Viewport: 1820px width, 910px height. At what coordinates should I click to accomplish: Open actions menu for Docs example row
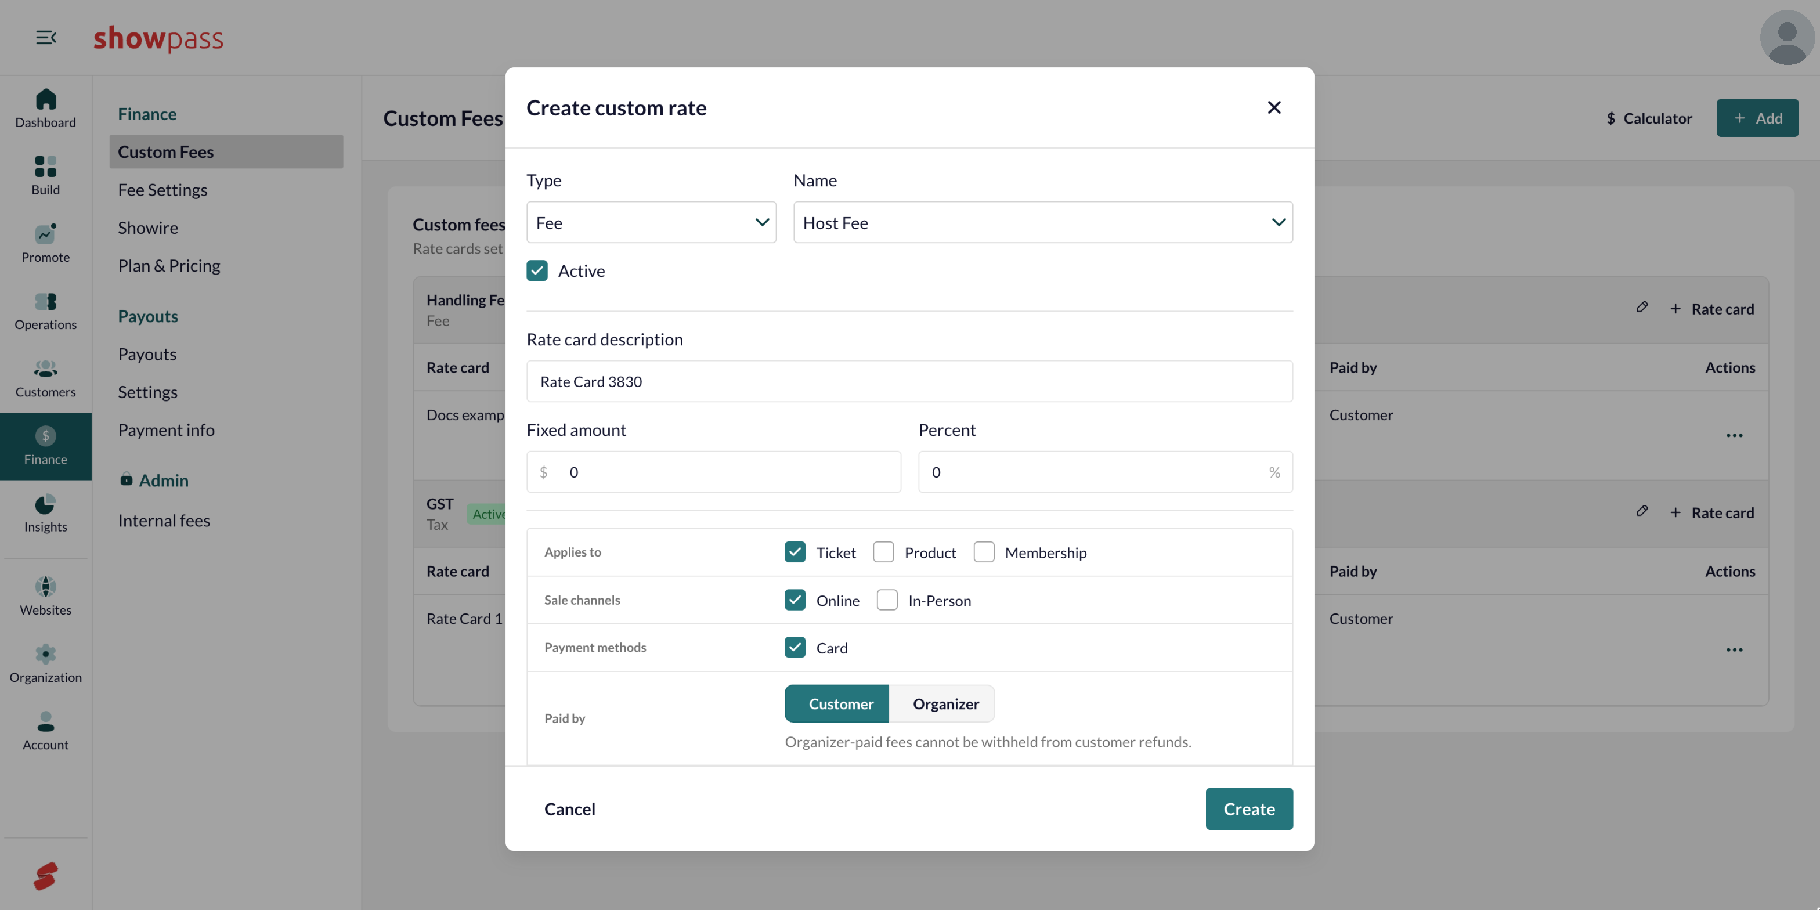point(1735,436)
